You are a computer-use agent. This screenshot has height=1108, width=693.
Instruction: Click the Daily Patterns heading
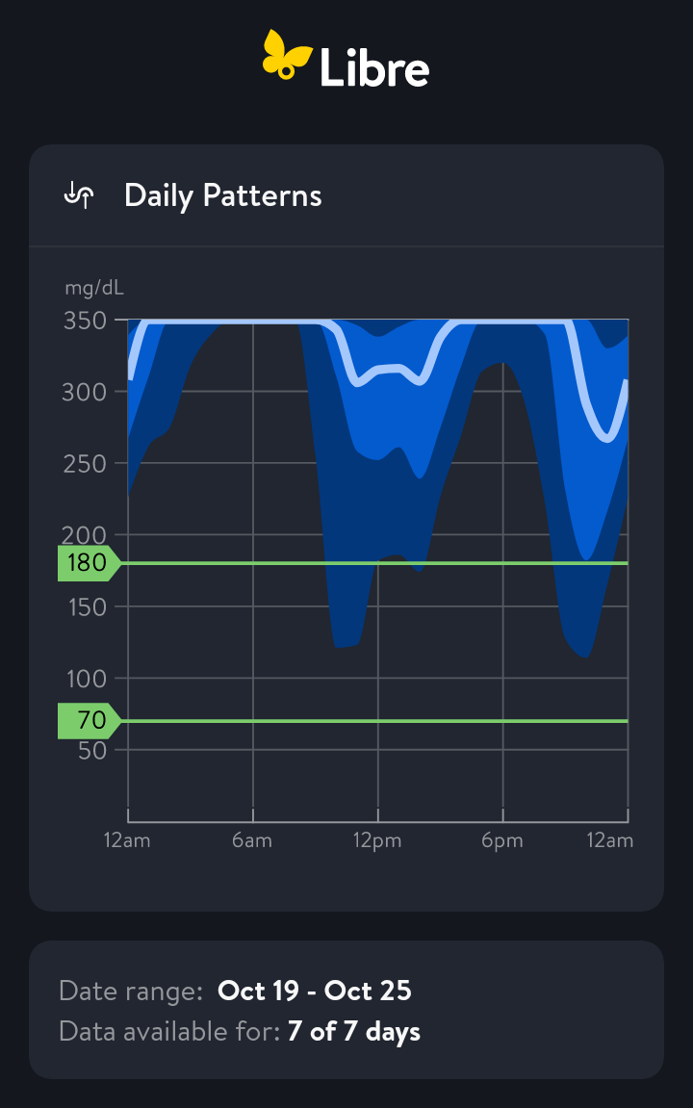[222, 195]
